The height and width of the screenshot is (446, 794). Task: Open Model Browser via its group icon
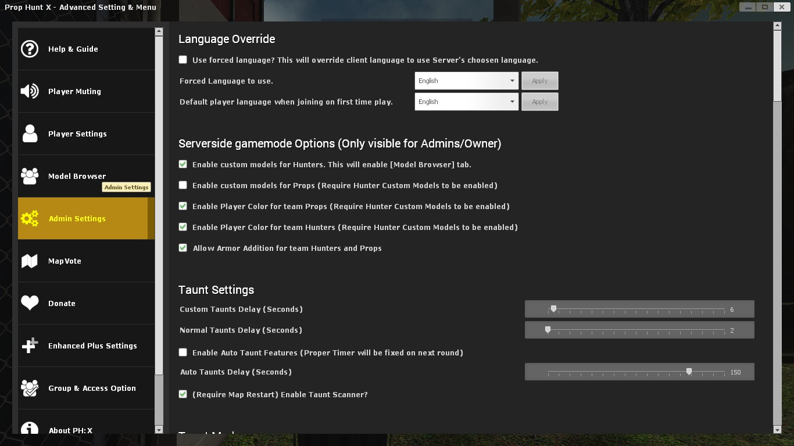coord(30,176)
